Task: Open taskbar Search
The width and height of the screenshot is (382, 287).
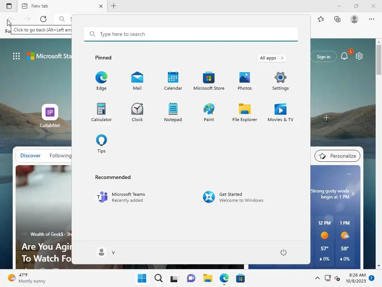Action: coord(158,278)
